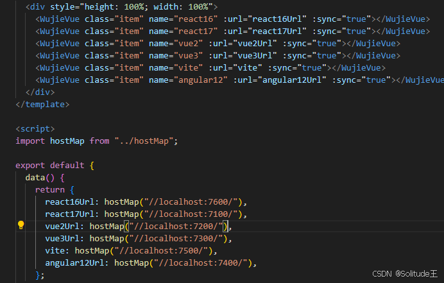This screenshot has width=444, height=283.
Task: Click the div style="height: 100%; width: 100%" line
Action: point(122,6)
